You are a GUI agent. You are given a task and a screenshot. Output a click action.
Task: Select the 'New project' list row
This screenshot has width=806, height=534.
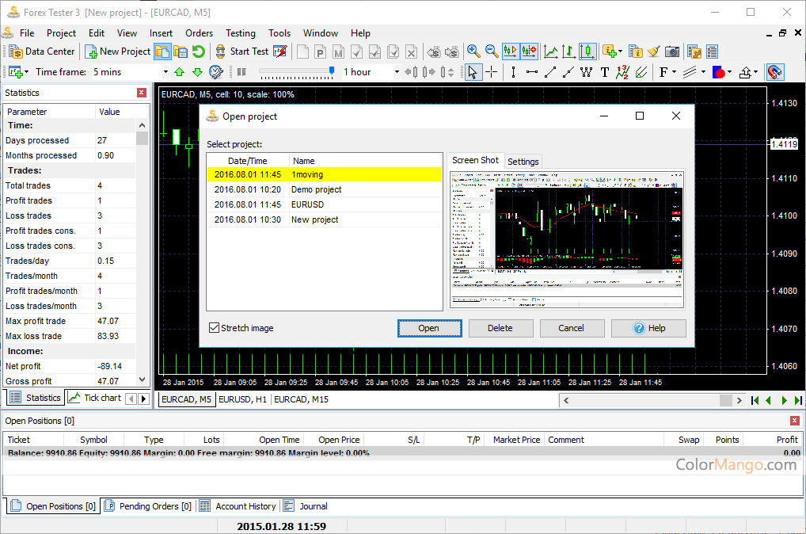325,219
